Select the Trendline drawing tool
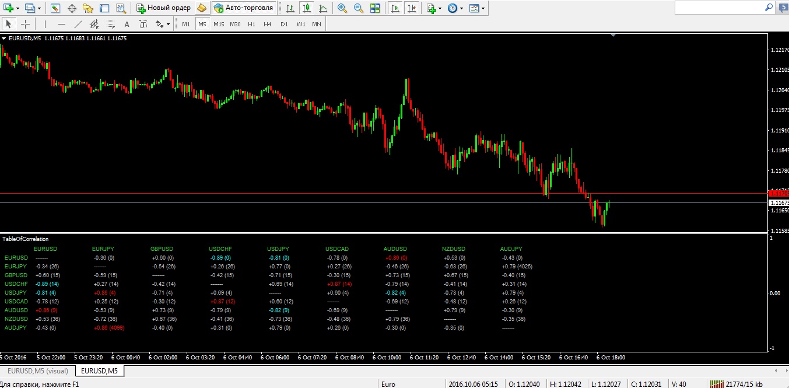The height and width of the screenshot is (388, 789). [x=78, y=24]
